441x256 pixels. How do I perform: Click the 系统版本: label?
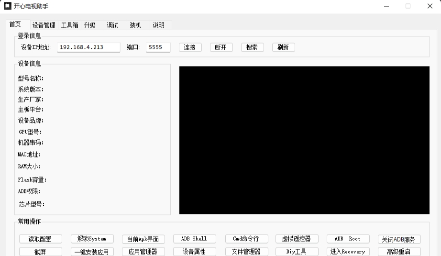click(31, 89)
